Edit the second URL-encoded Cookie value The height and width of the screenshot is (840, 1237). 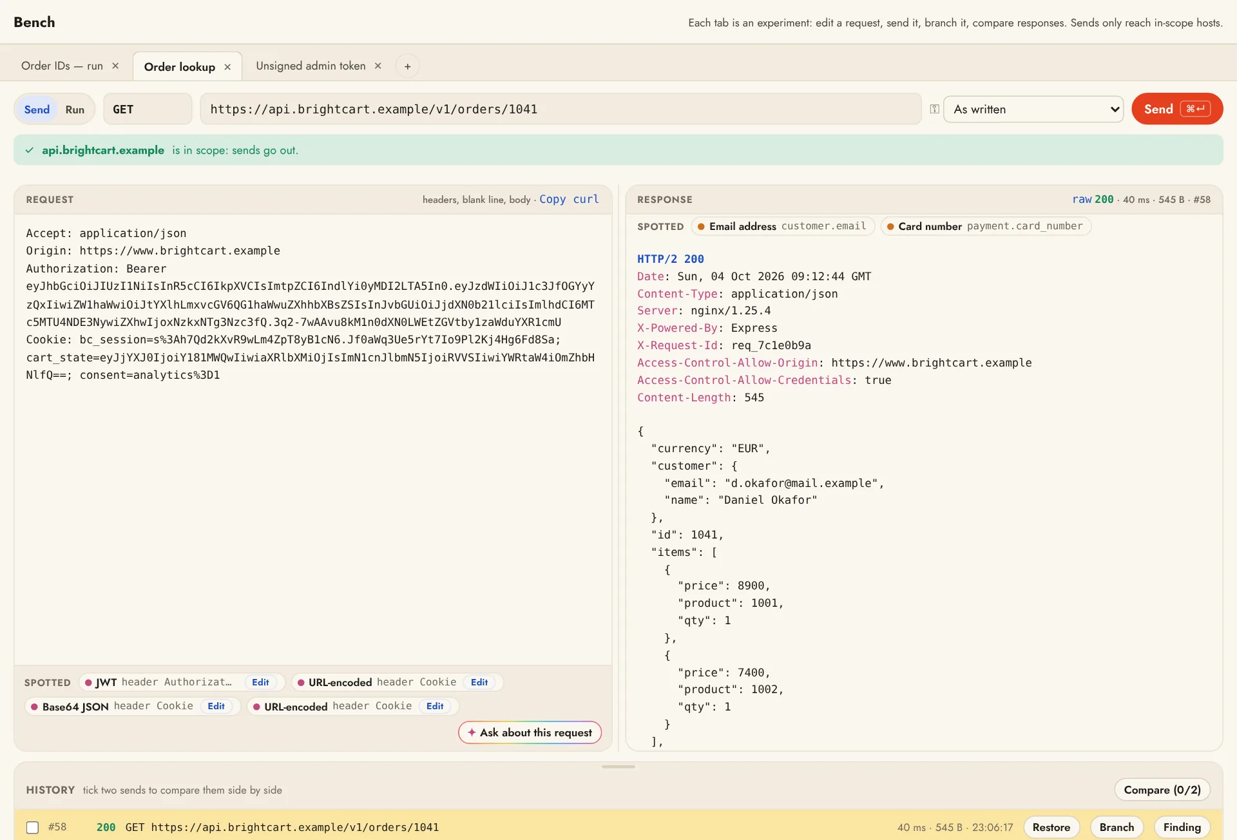pos(435,706)
